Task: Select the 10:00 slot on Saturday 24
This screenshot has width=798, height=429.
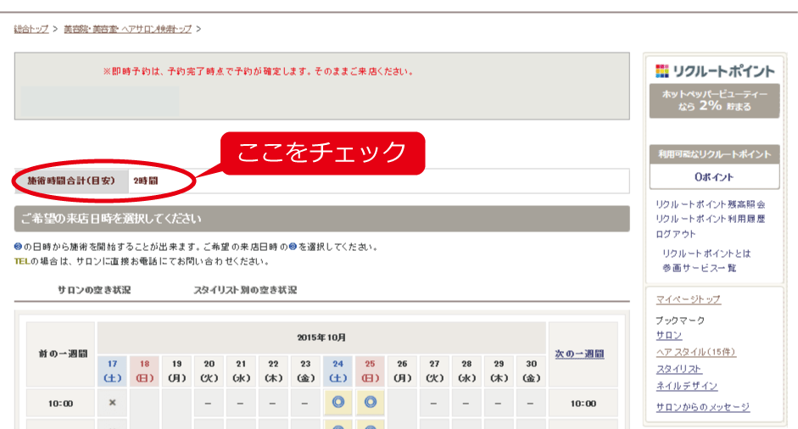Action: pos(338,403)
